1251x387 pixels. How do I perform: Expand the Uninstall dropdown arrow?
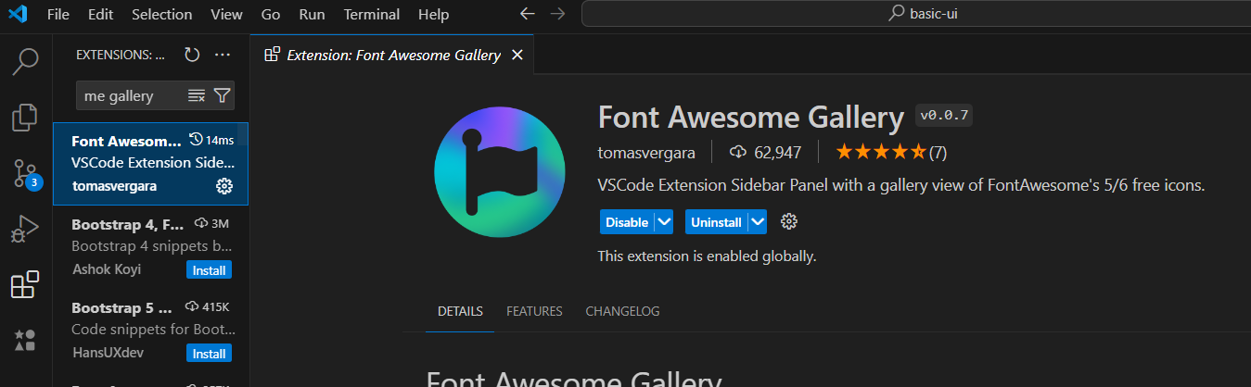(x=758, y=222)
